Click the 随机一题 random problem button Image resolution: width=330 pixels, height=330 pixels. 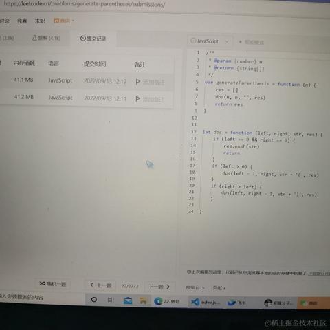coord(53,284)
